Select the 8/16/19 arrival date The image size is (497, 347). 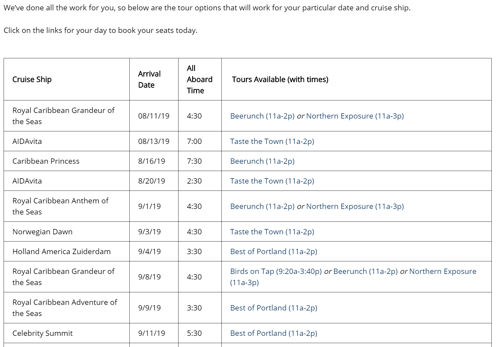151,161
